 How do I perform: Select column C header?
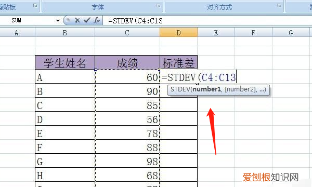(127, 32)
